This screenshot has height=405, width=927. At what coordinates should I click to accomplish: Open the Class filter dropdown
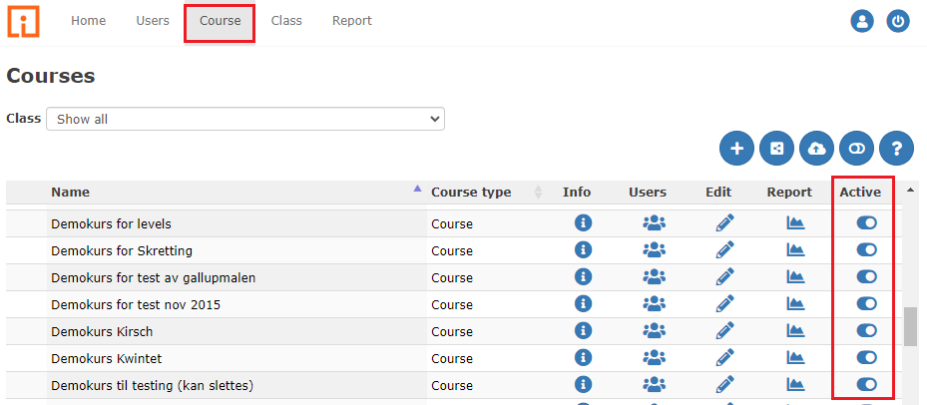(x=245, y=119)
